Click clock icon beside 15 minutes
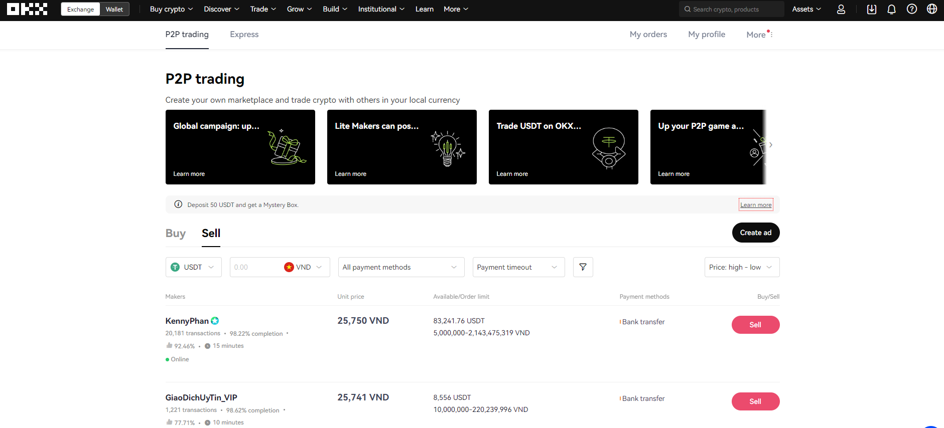944x428 pixels. 207,346
